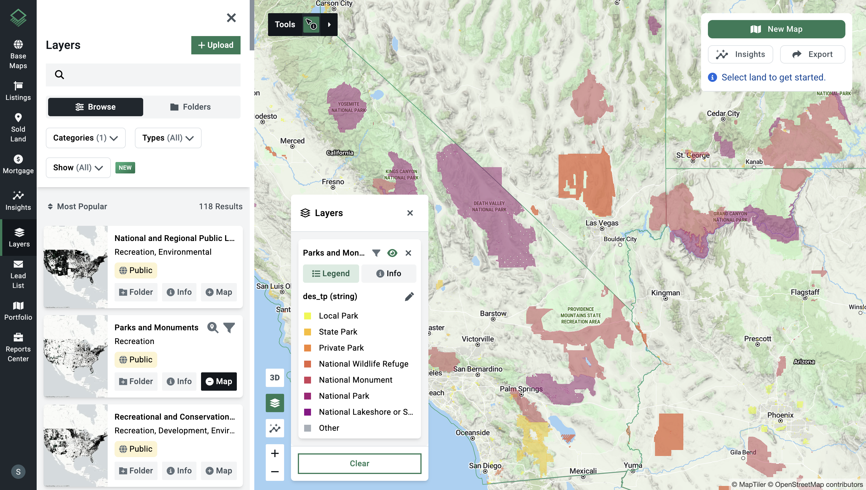Screen dimensions: 866x490
Task: Zoom to Parks and Monuments with the magnifier icon
Action: point(212,327)
